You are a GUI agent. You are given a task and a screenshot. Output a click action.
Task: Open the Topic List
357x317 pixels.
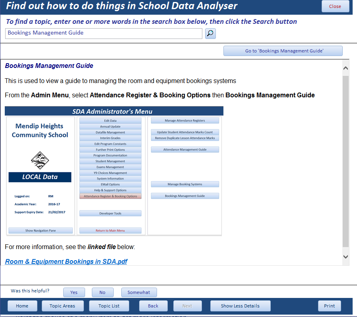[x=109, y=306]
